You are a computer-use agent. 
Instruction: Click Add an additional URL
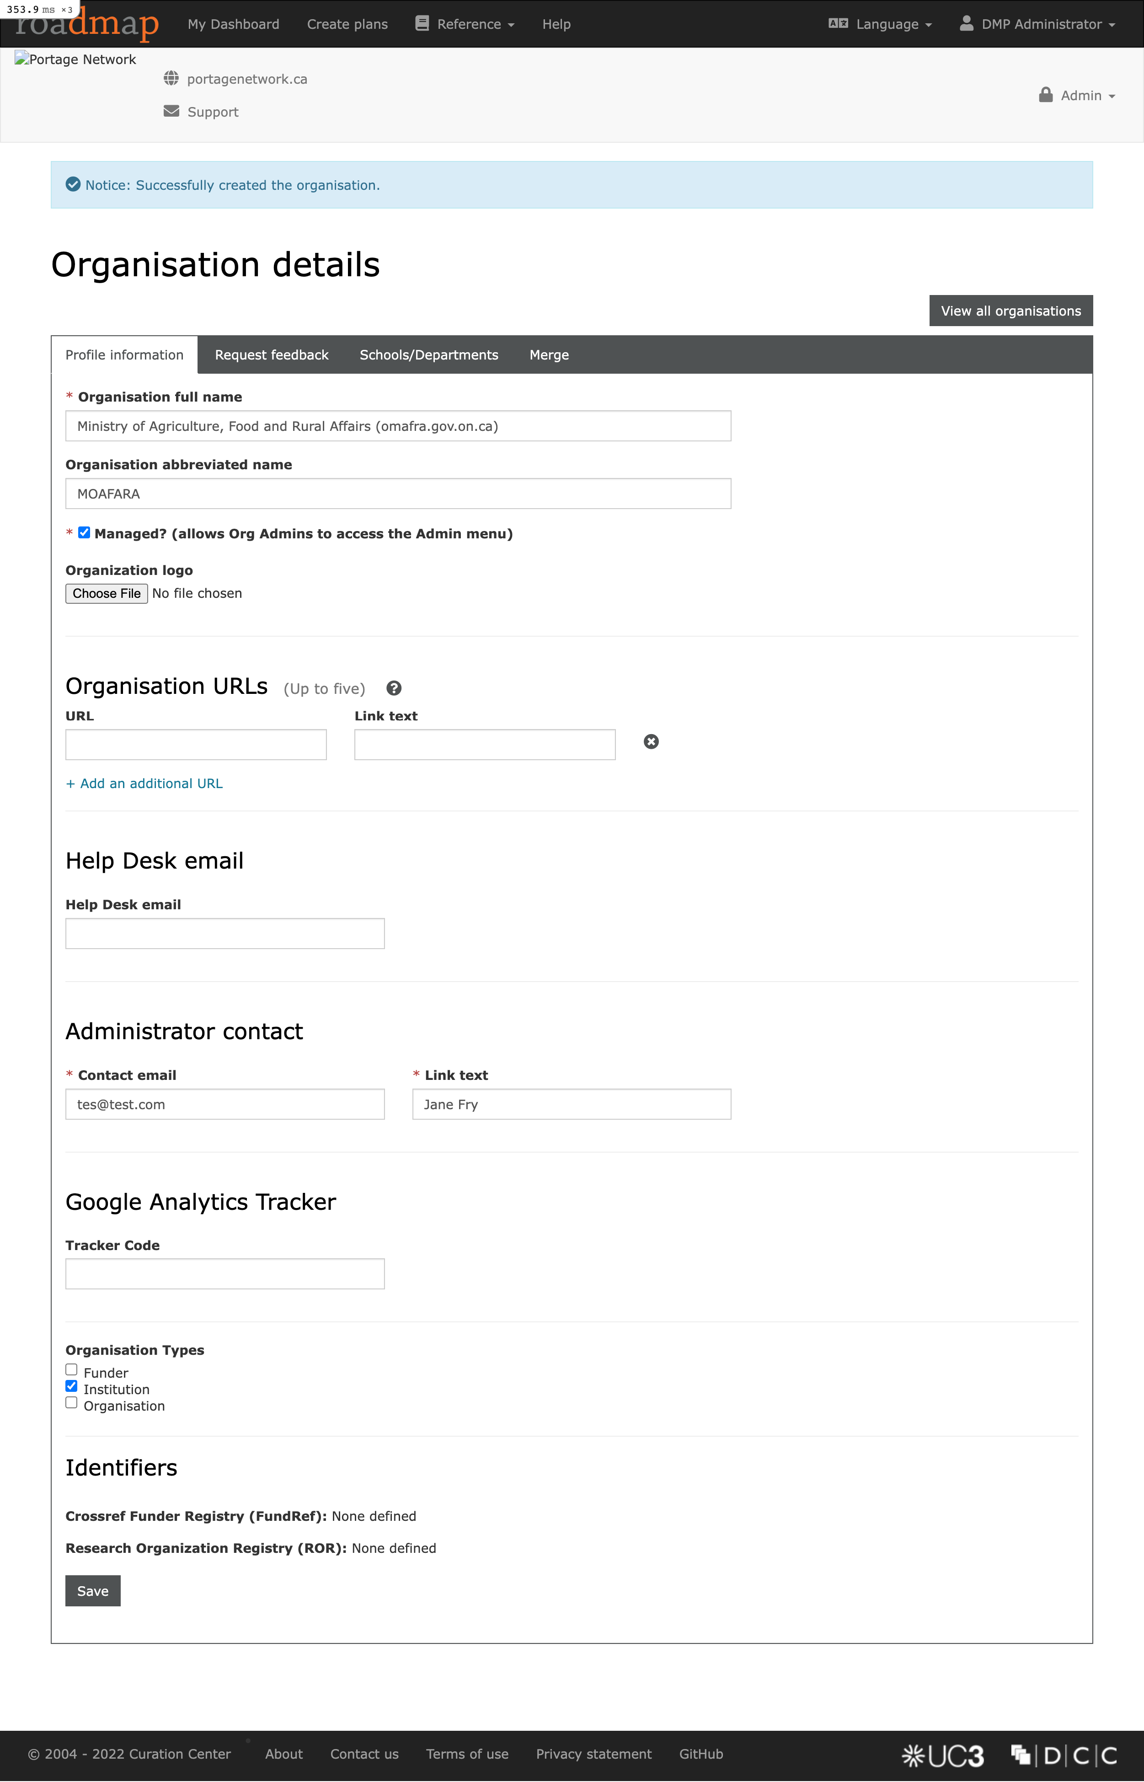(x=145, y=783)
